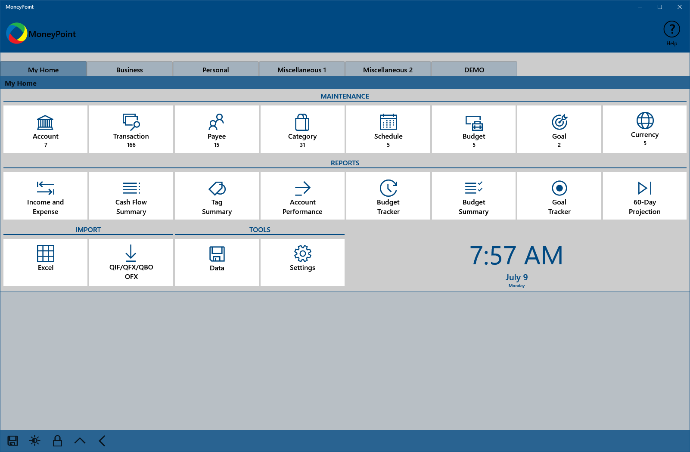This screenshot has height=452, width=690.
Task: Click the save disk icon in bottom bar
Action: [13, 441]
